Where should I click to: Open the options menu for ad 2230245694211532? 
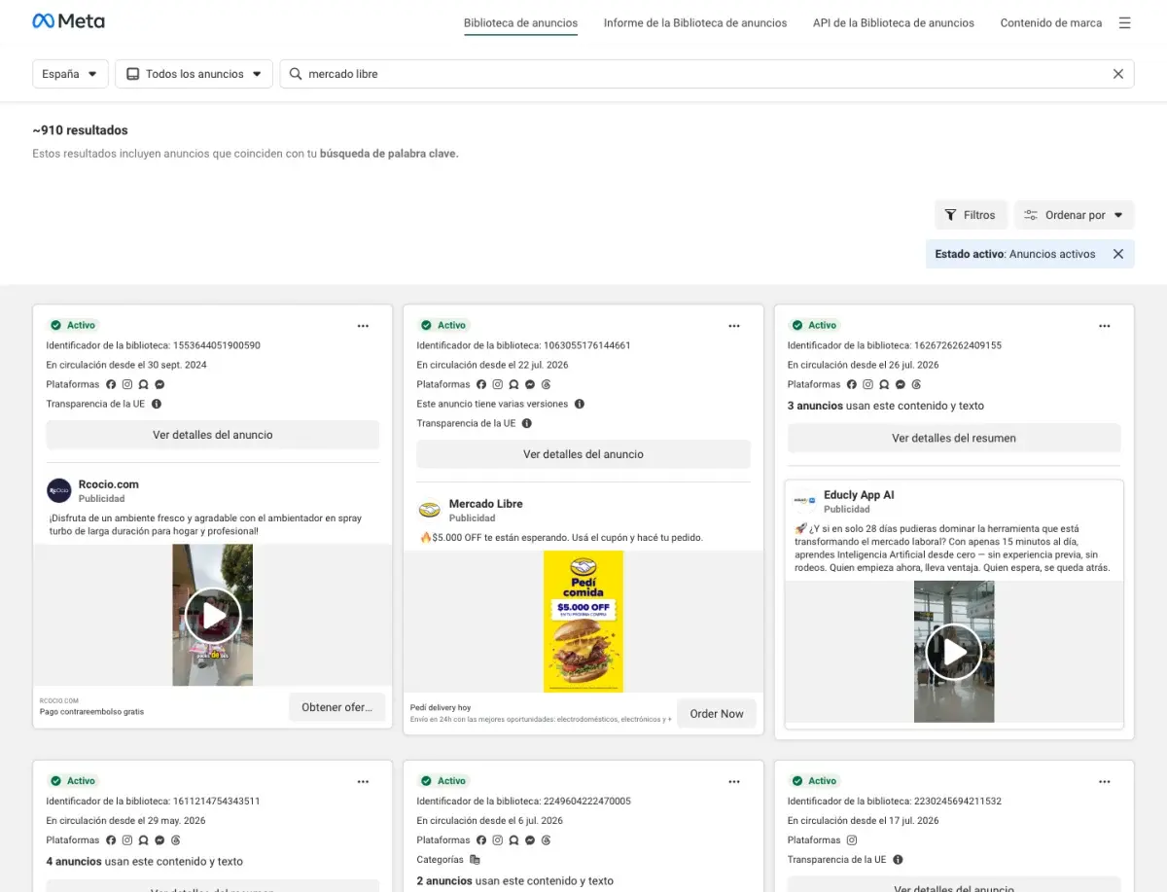[1104, 781]
